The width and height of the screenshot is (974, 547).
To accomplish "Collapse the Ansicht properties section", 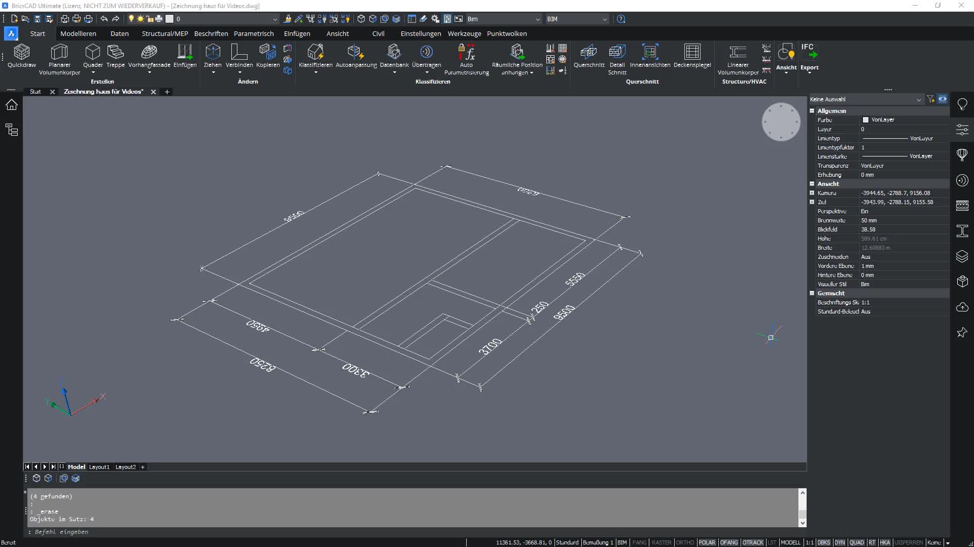I will coord(812,184).
